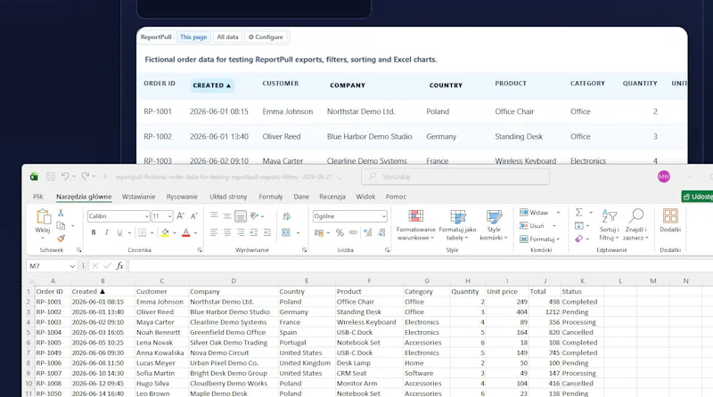Click the Udostępnij share button
Viewport: 713px width, 397px height.
coord(698,197)
